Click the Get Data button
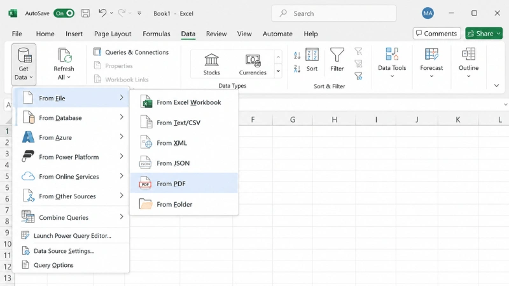Screen dimensions: 509x286 coord(24,64)
